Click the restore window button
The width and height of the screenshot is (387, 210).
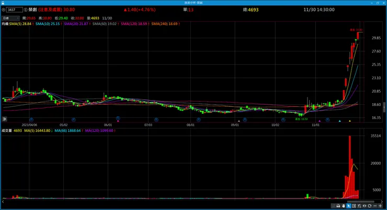coord(378,3)
